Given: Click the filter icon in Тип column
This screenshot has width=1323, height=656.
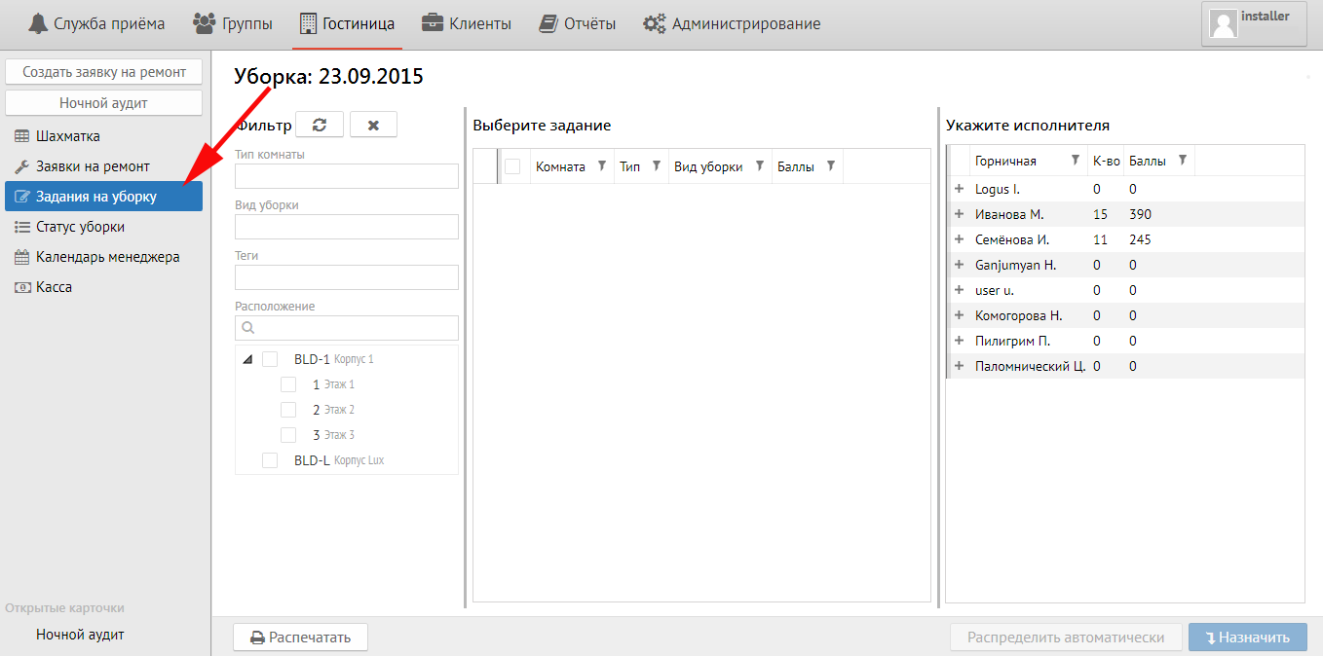Looking at the screenshot, I should tap(657, 165).
